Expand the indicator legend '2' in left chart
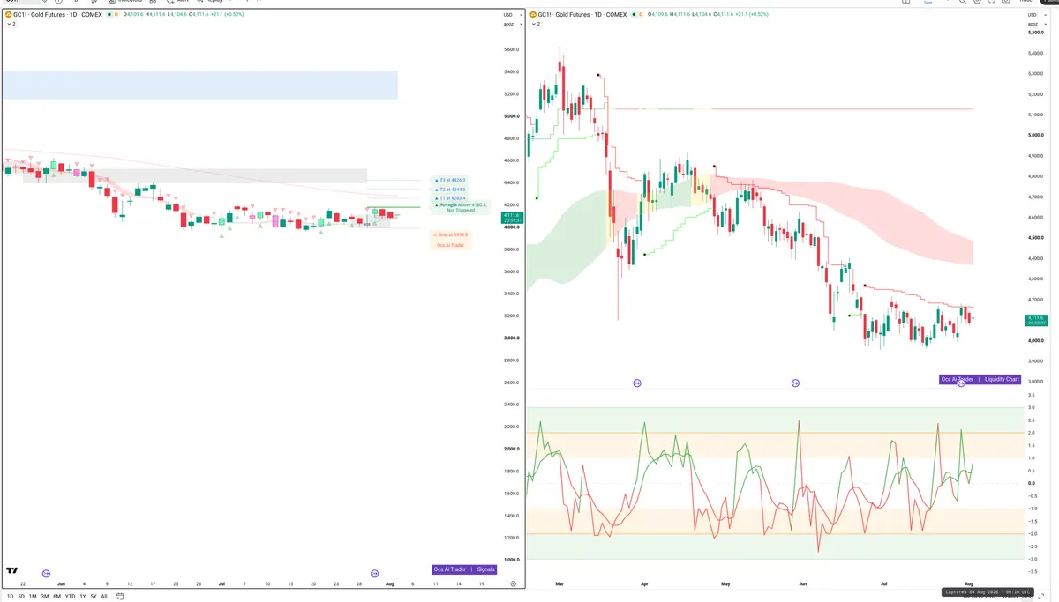This screenshot has height=602, width=1059. pos(11,24)
